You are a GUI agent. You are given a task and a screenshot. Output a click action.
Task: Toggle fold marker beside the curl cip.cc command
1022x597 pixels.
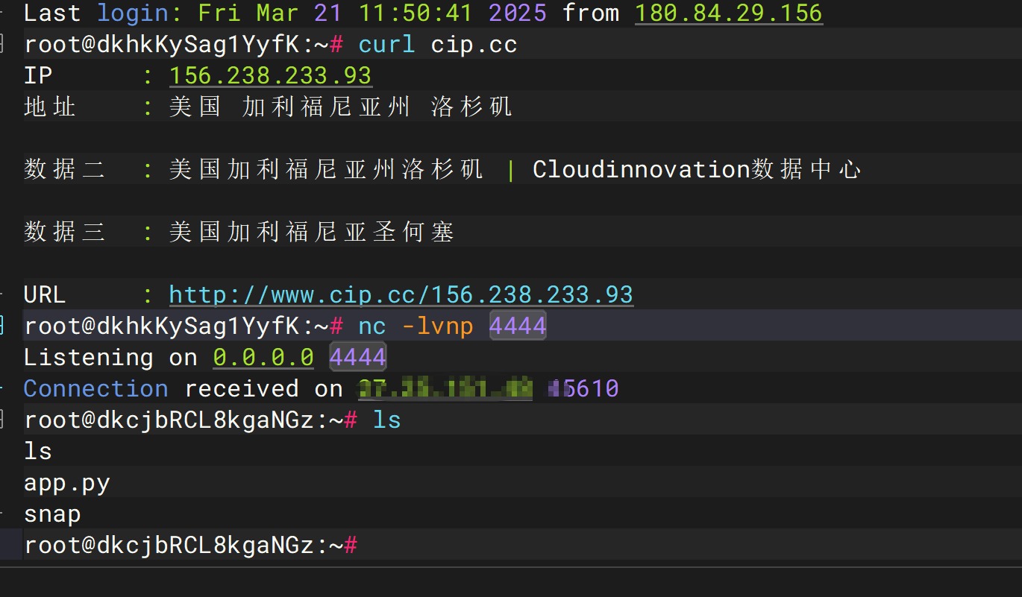(x=2, y=45)
